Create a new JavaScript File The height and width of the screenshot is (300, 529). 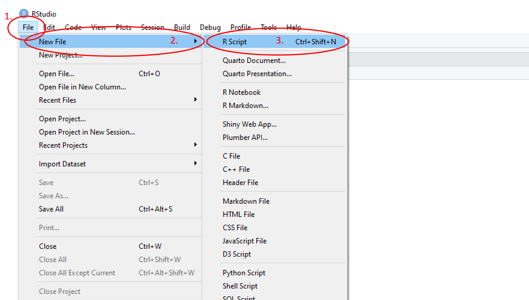[275, 241]
